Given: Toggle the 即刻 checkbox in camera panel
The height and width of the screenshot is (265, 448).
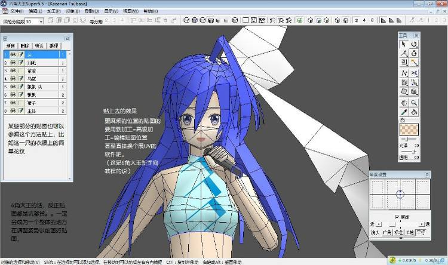Looking at the screenshot, I should [397, 217].
